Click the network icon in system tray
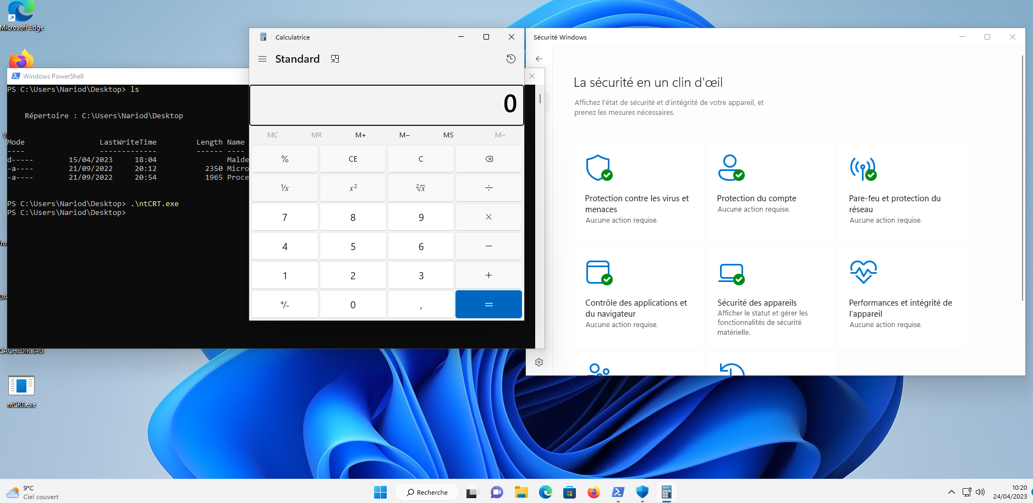 click(x=966, y=492)
